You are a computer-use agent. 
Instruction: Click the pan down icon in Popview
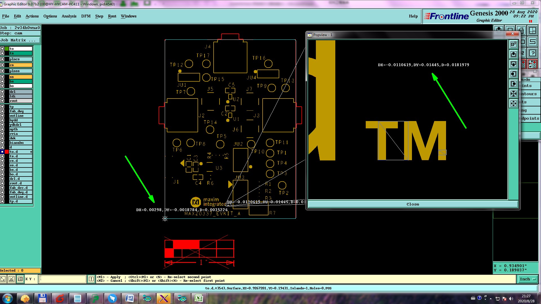pyautogui.click(x=513, y=64)
